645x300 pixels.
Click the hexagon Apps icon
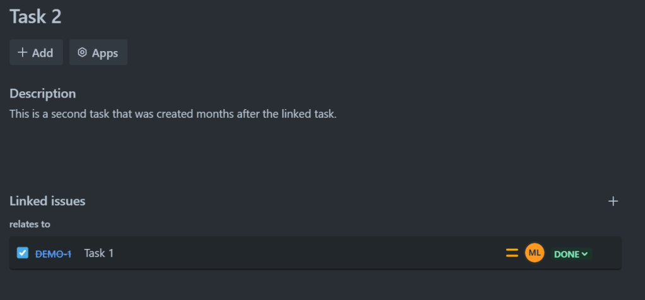pos(82,53)
